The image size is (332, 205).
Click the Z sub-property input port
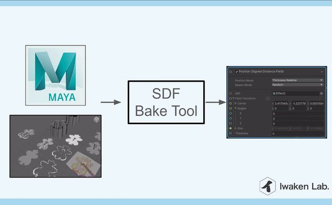point(230,123)
